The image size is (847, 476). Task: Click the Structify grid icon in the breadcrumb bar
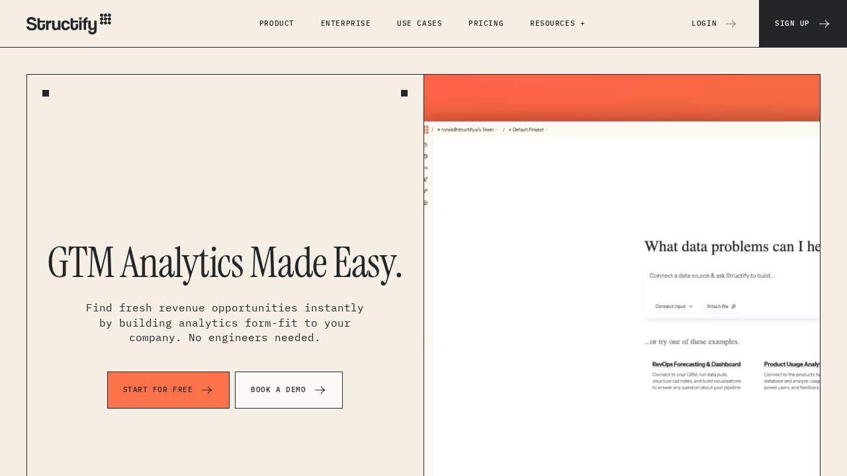[x=426, y=130]
